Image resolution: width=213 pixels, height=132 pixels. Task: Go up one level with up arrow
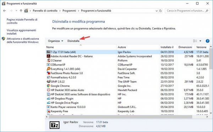tap(21, 11)
